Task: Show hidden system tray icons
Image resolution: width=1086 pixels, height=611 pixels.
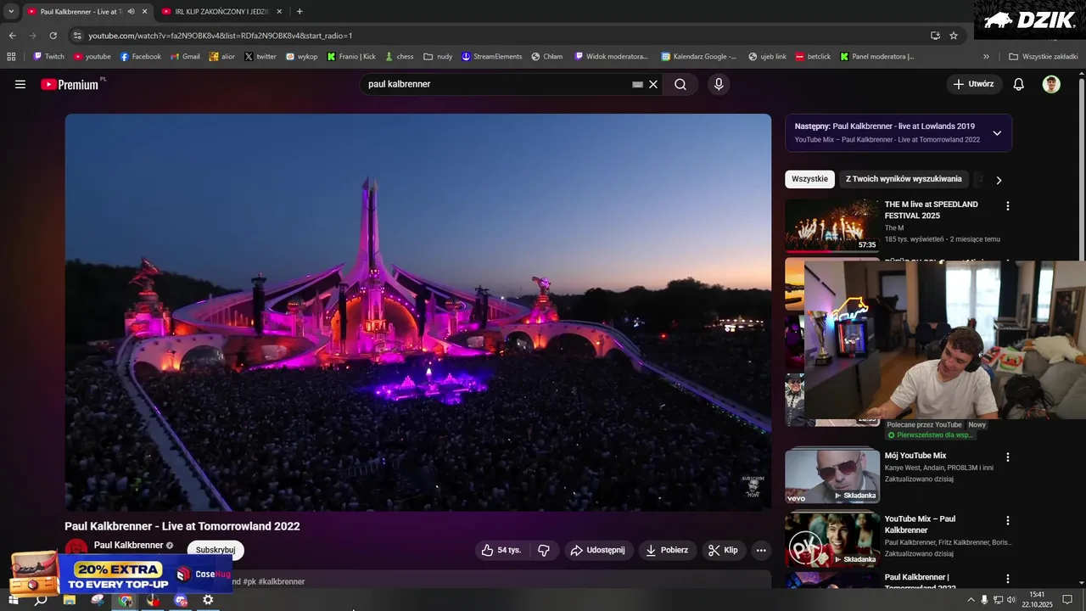Action: pos(971,600)
